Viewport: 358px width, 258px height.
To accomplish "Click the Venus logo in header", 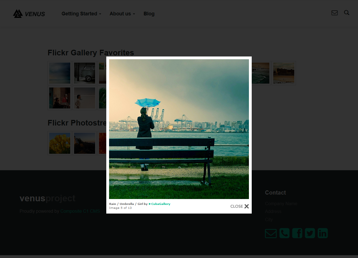I will [29, 13].
